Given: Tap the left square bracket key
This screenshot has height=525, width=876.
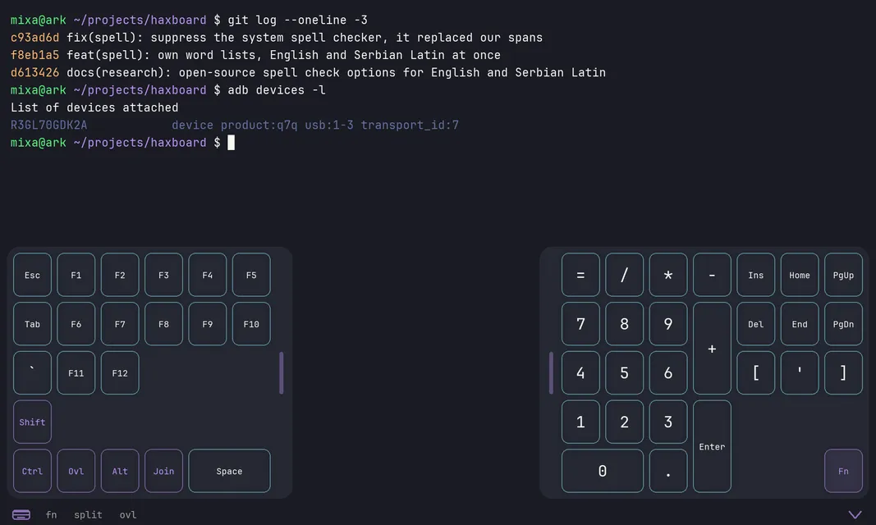Looking at the screenshot, I should [x=756, y=372].
